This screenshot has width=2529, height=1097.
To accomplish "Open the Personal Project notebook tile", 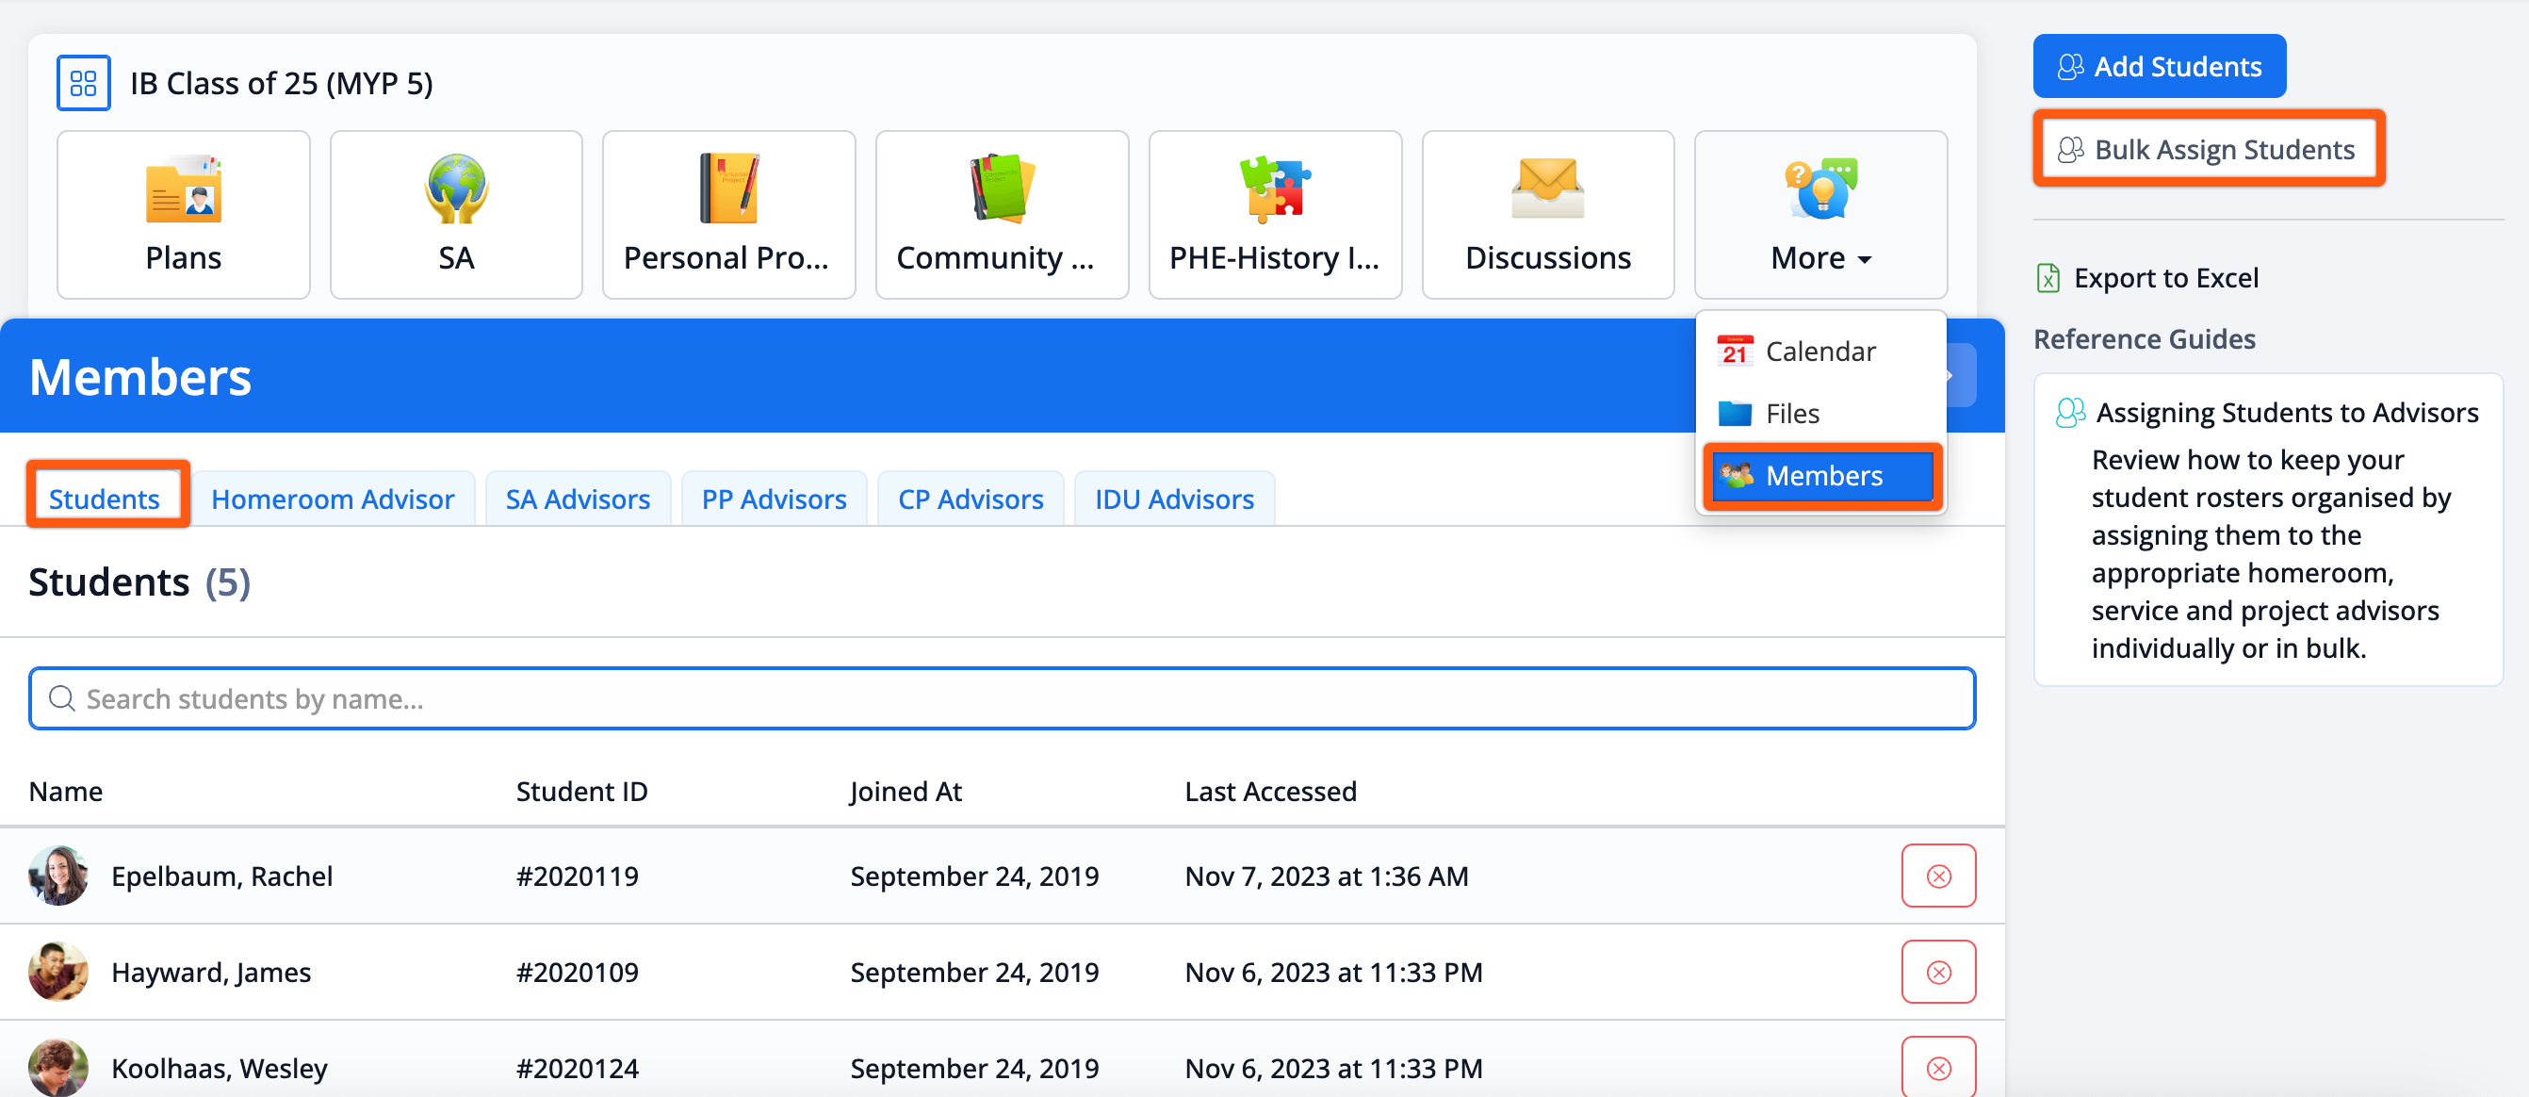I will (x=728, y=214).
